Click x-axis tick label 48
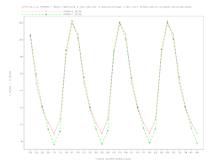This screenshot has width=215, height=166. 126,152
